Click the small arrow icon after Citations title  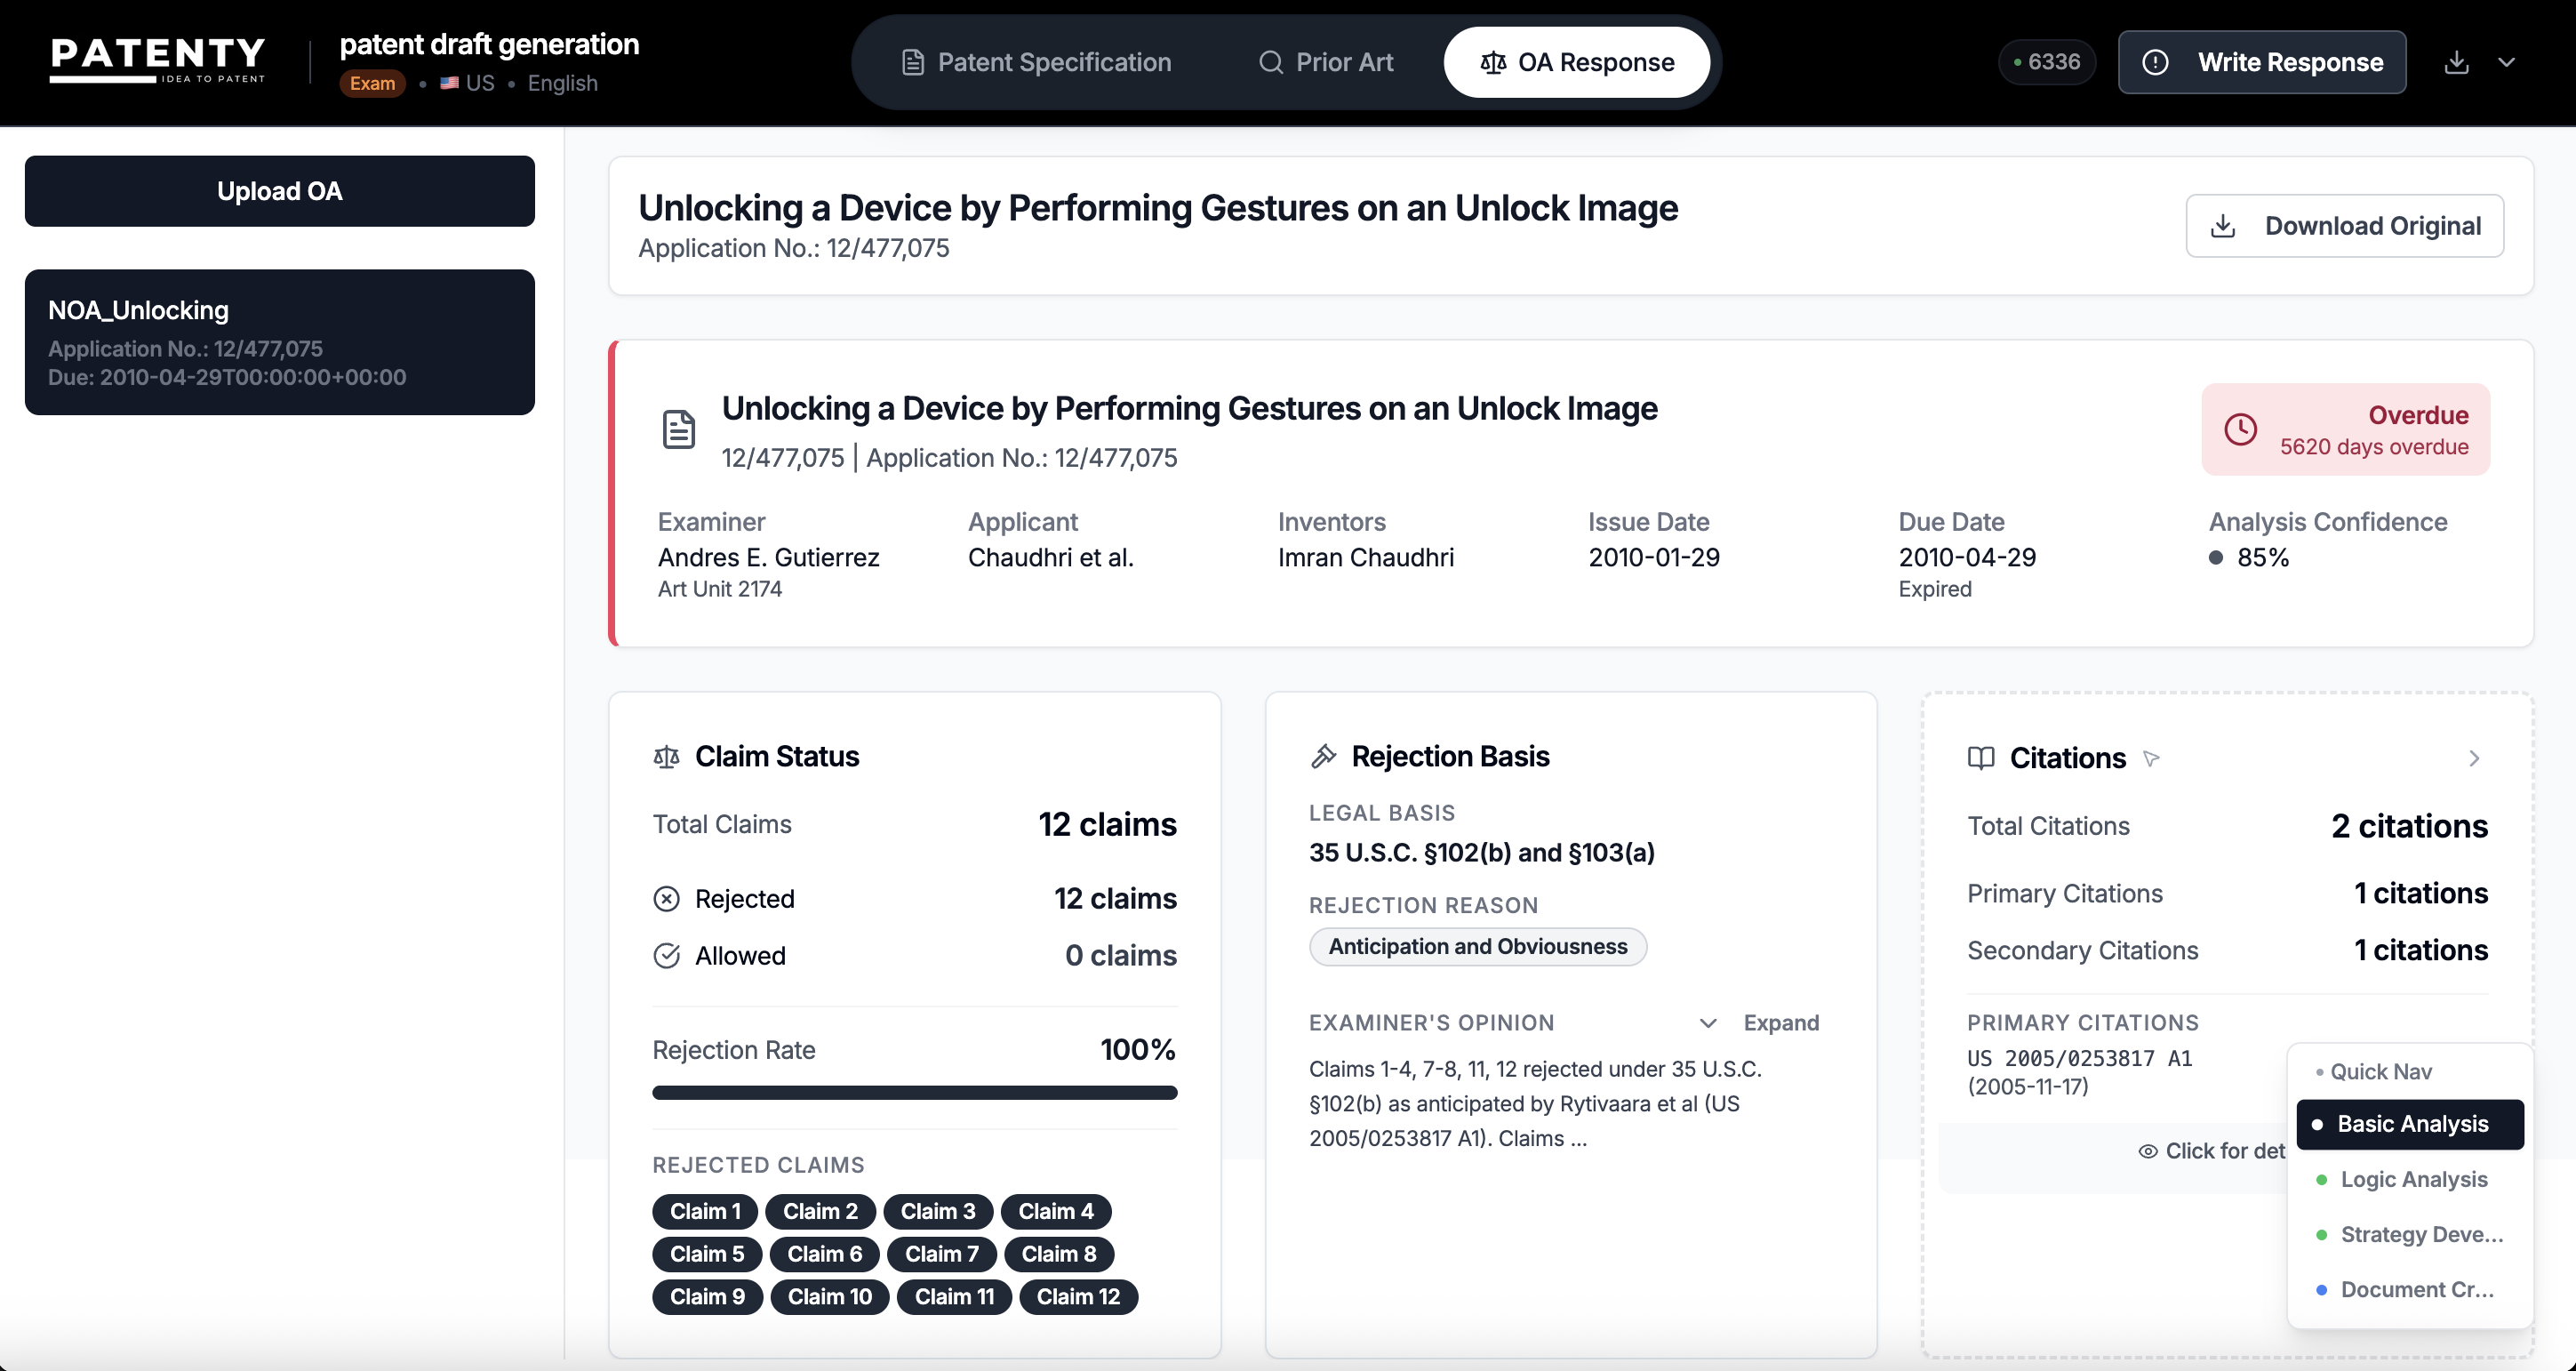[2152, 759]
